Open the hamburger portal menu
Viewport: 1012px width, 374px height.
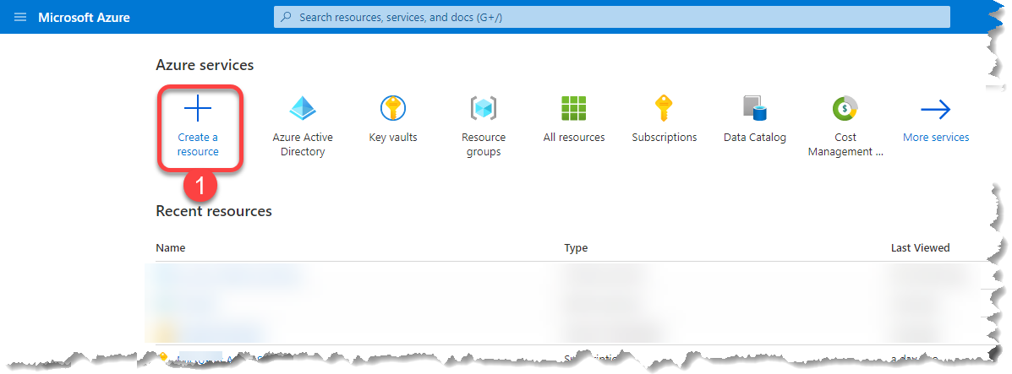(20, 18)
